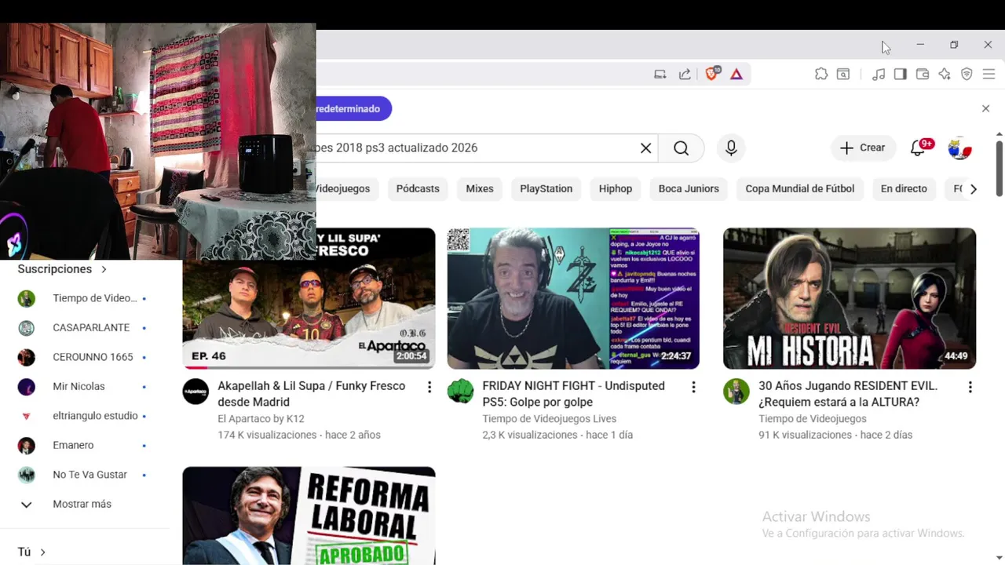Screen dimensions: 1005x565
Task: Open the Akapellah & Lil Supa video title
Action: [312, 394]
